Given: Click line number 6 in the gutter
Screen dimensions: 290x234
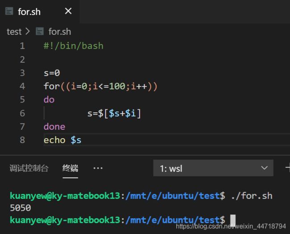Looking at the screenshot, I should click(x=22, y=113).
